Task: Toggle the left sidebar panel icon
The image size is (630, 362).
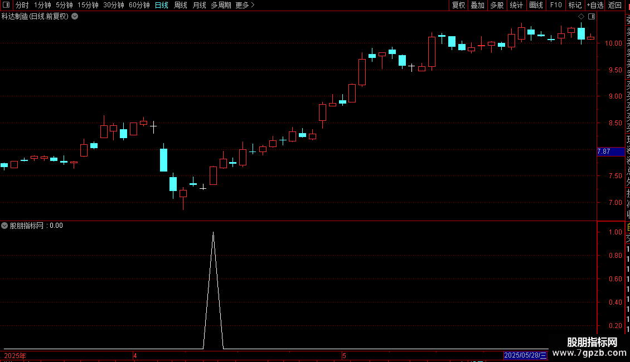Action: (6, 5)
